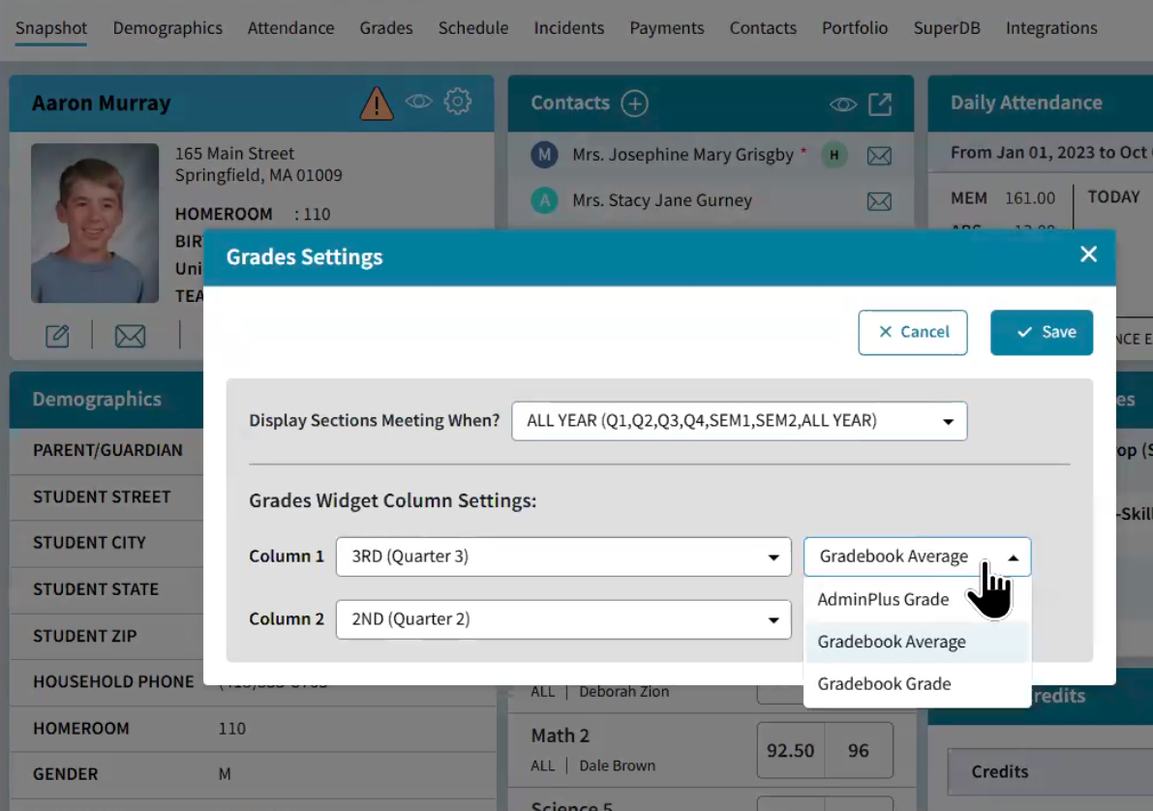Email Mrs. Stacy Jane Gurney using her envelope icon

click(x=879, y=201)
